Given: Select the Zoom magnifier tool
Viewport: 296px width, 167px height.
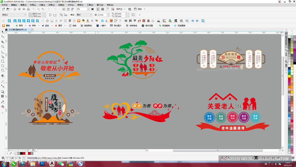Looking at the screenshot, I should (3, 46).
